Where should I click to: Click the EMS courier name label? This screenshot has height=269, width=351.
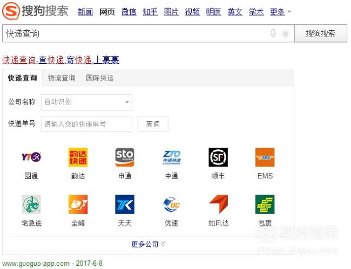[265, 176]
